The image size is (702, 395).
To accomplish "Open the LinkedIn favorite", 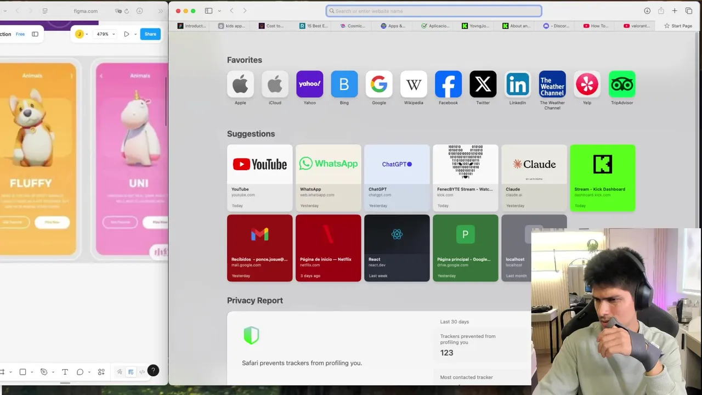I will [518, 84].
